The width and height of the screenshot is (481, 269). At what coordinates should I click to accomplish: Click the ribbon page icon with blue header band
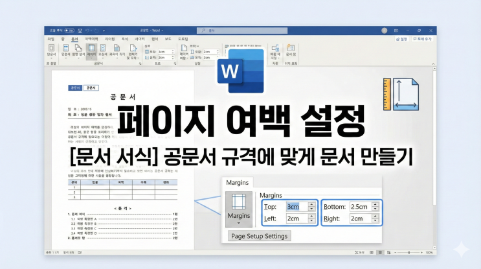coord(65,48)
